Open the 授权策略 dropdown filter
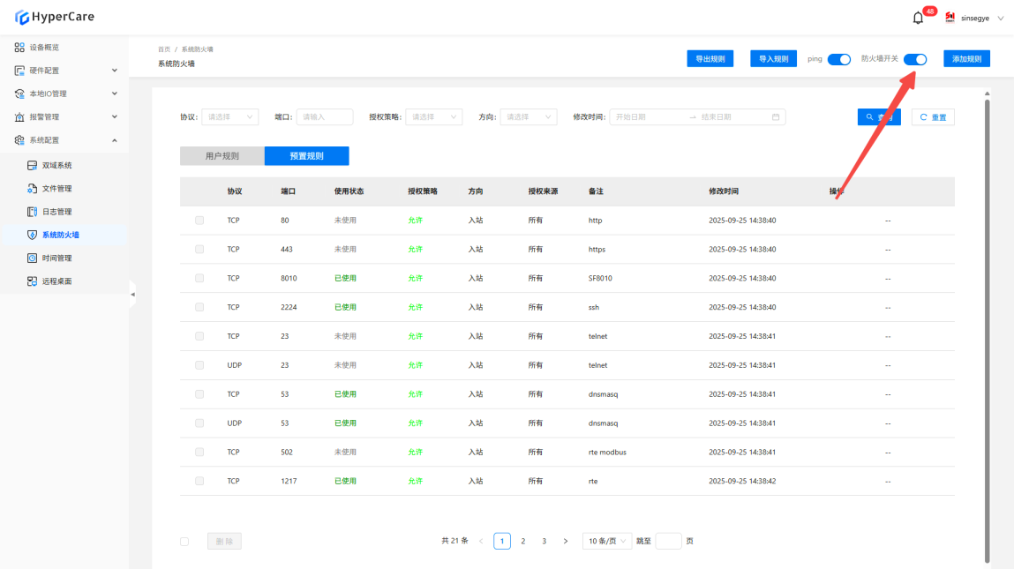1014x569 pixels. (x=433, y=116)
